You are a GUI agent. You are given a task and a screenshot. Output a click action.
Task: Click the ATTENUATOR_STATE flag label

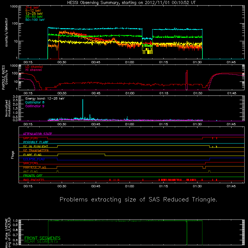point(38,134)
